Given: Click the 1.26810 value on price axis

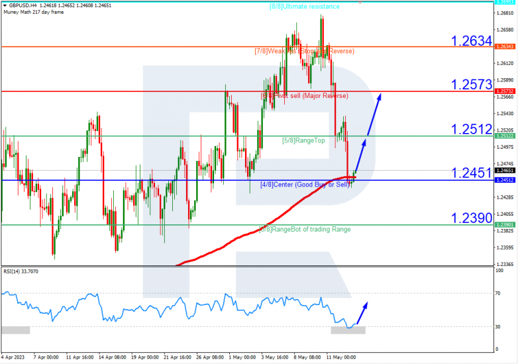Looking at the screenshot, I should pyautogui.click(x=505, y=13).
